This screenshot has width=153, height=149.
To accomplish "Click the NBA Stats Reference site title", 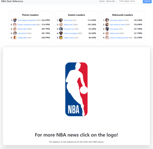I will click(x=12, y=1).
